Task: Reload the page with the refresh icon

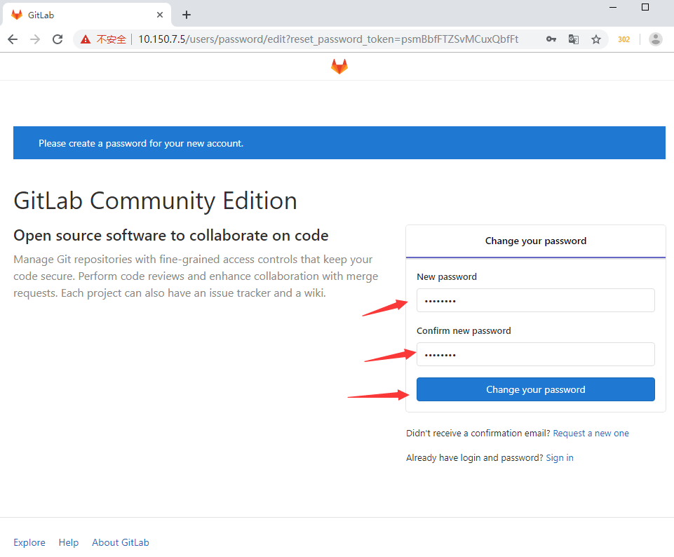Action: pyautogui.click(x=58, y=39)
